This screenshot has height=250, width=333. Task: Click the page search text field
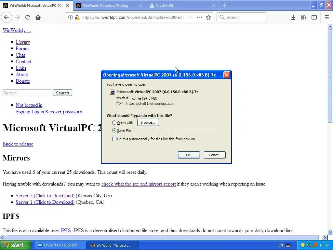coord(27,93)
